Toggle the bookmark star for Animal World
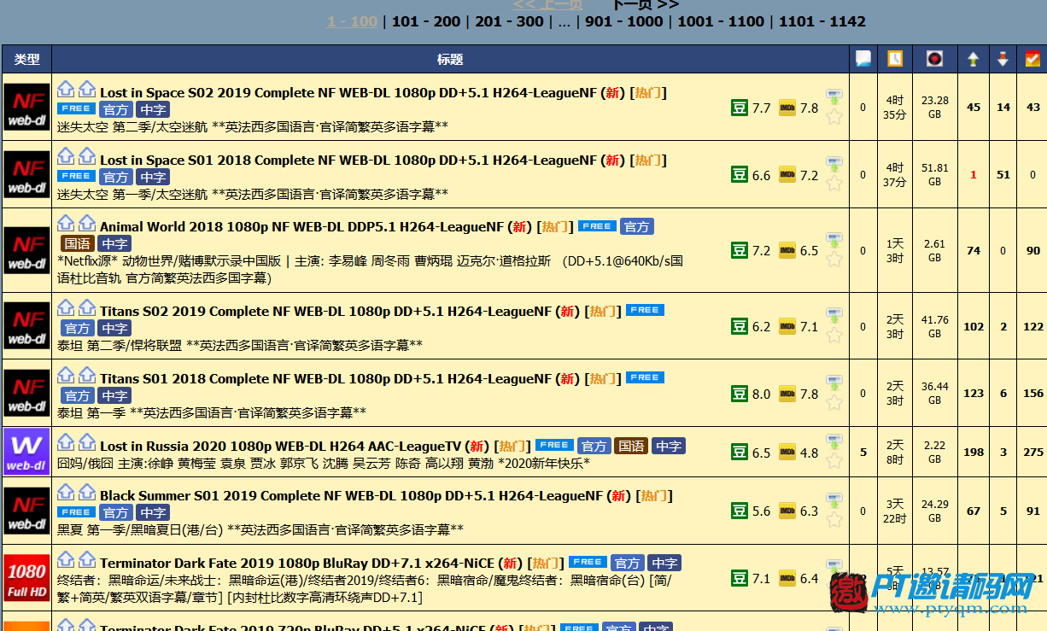1047x631 pixels. coord(834,260)
